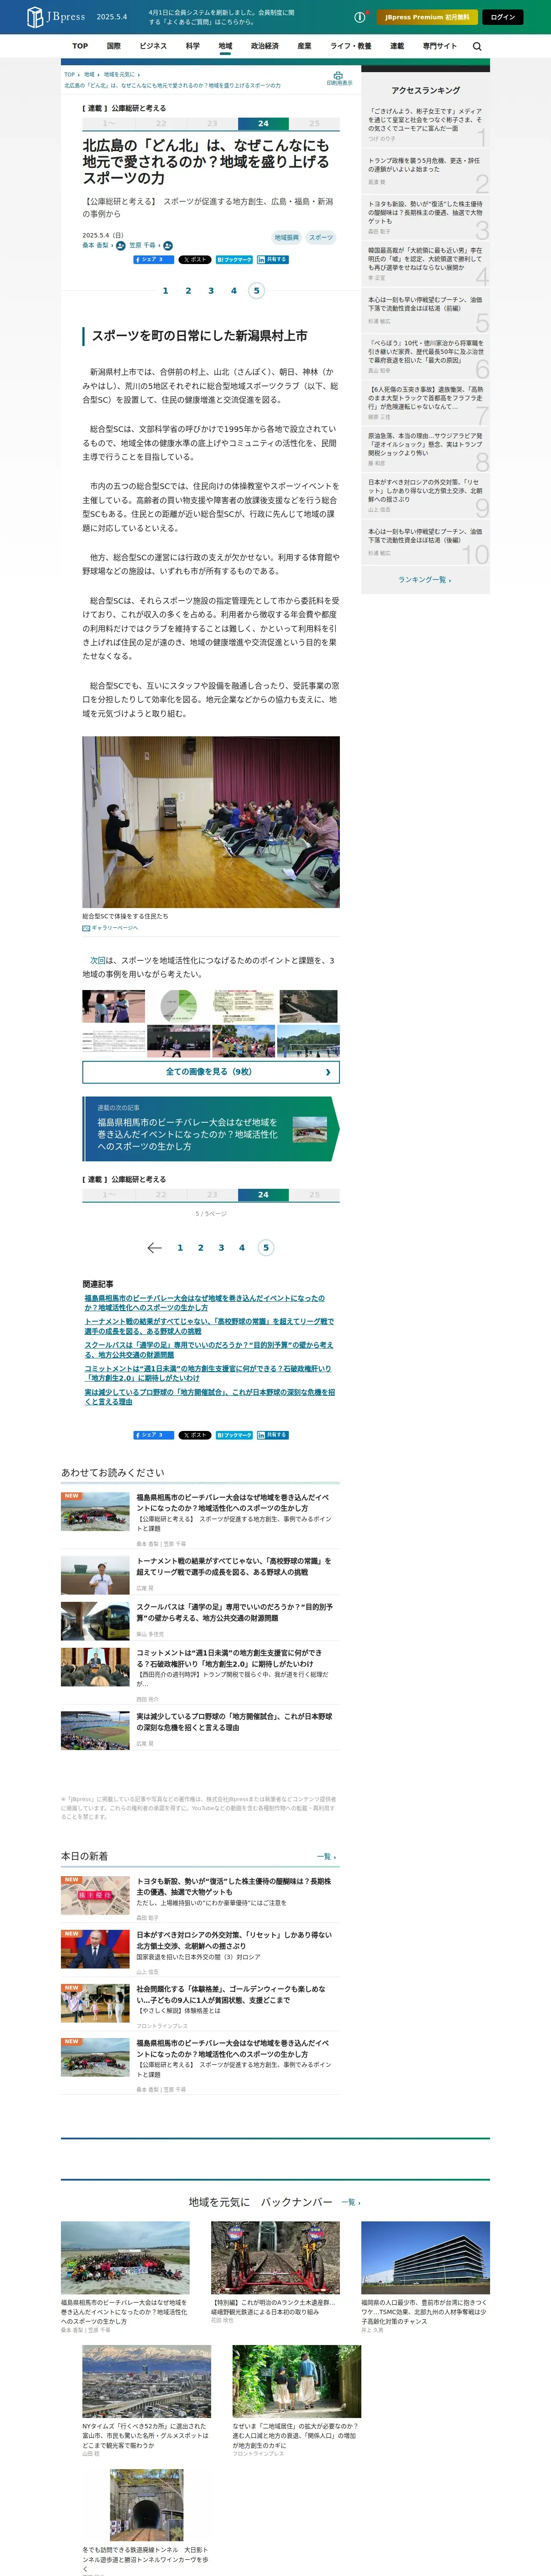The image size is (551, 2576).
Task: Click the ログイン button
Action: click(x=503, y=17)
